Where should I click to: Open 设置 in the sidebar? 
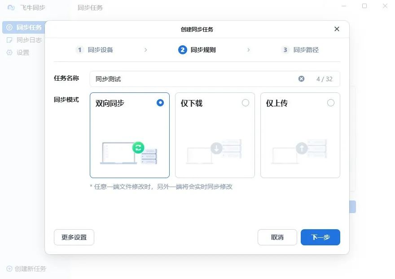pos(18,52)
